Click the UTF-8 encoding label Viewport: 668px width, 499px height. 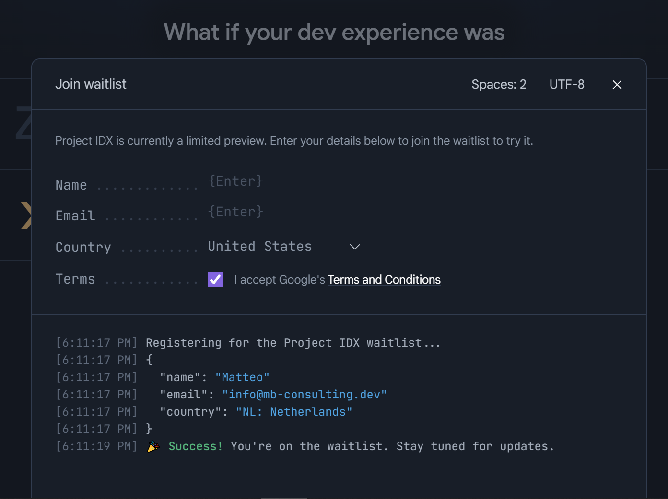click(x=567, y=85)
